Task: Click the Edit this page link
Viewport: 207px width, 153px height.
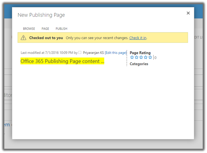Action: [x=116, y=53]
